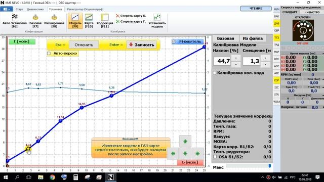Toggle ДАВ side indicator

277,24
